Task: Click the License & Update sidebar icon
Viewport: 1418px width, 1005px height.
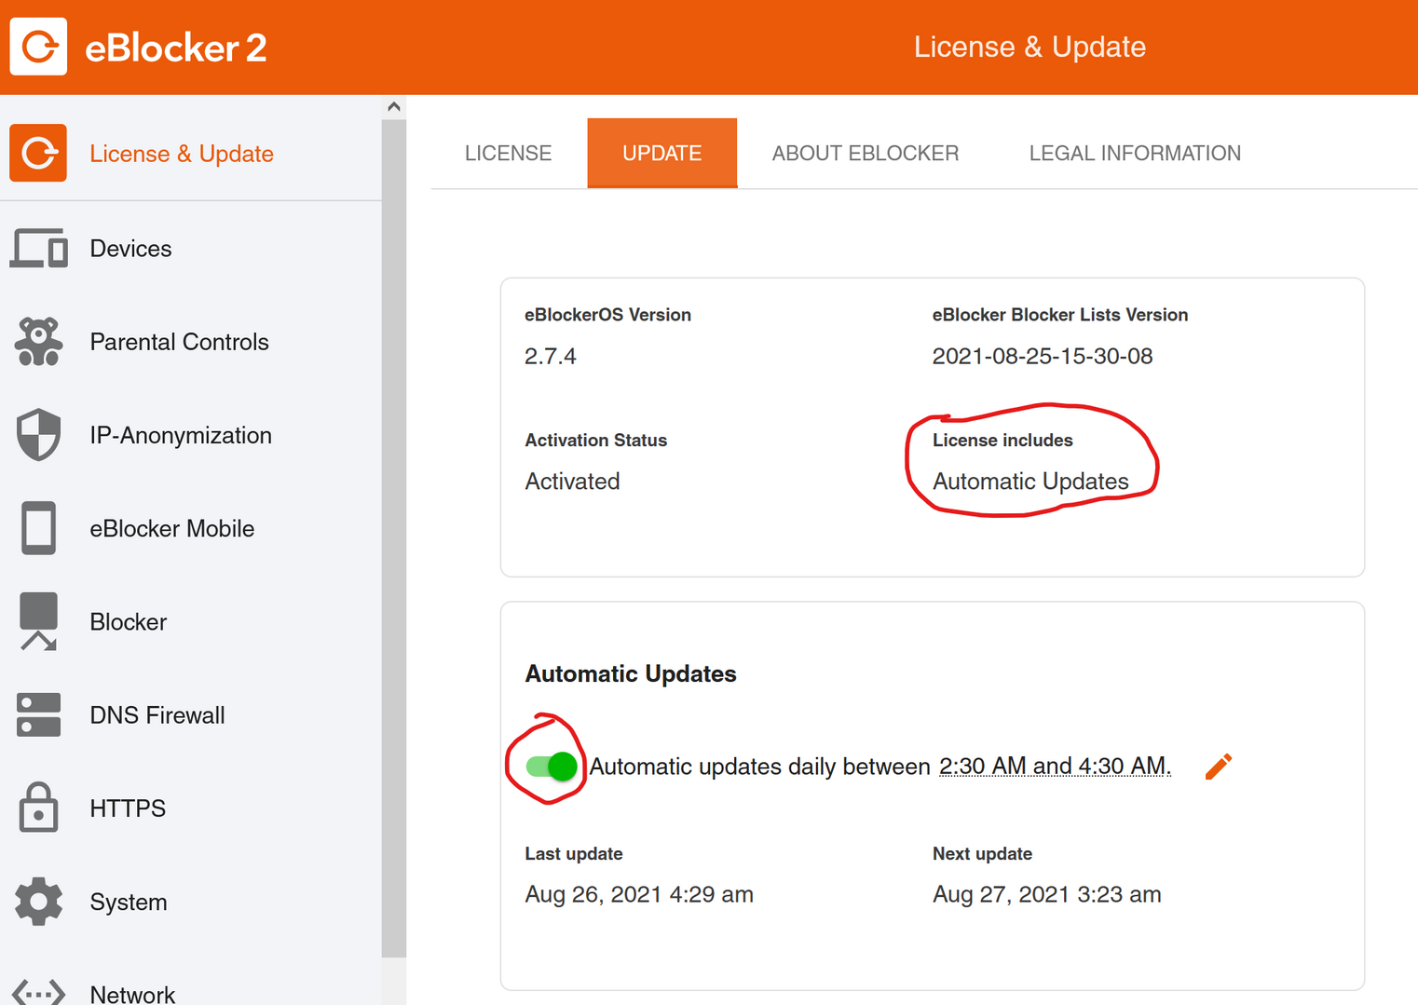Action: click(38, 153)
